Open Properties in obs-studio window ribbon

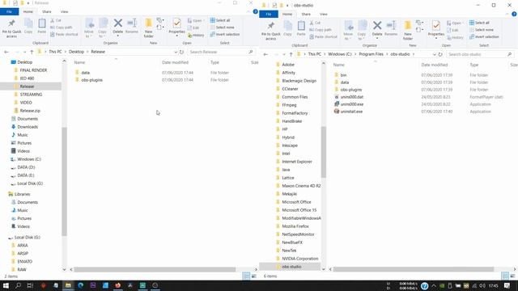pos(436,28)
